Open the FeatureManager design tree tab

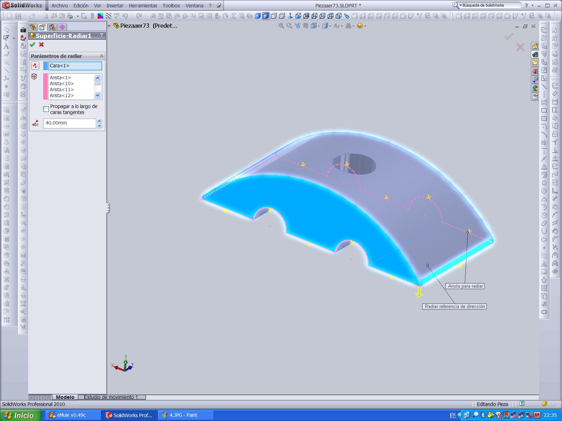coord(33,27)
